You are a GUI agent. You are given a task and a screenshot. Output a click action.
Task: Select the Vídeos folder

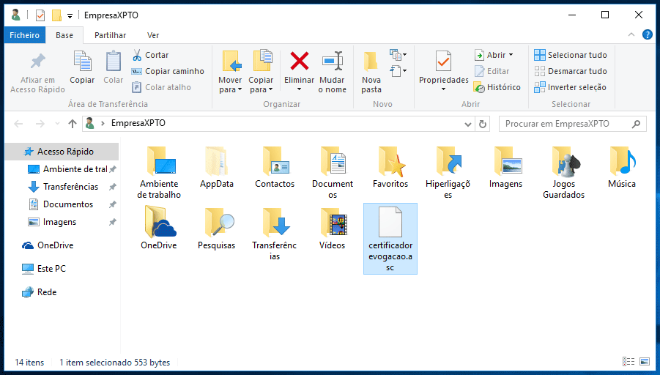click(x=333, y=229)
